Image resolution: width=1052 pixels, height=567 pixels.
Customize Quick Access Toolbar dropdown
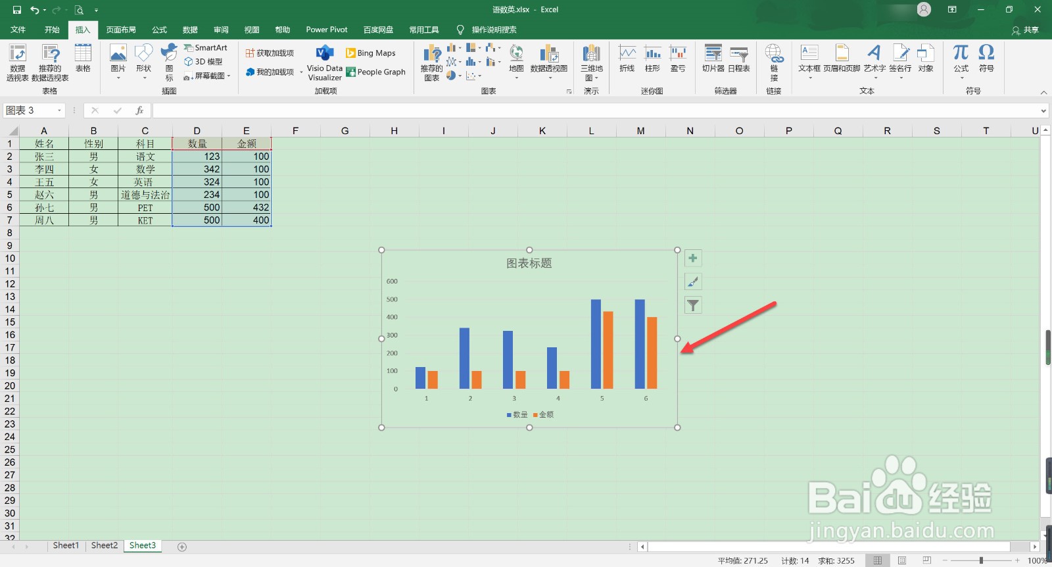point(96,10)
